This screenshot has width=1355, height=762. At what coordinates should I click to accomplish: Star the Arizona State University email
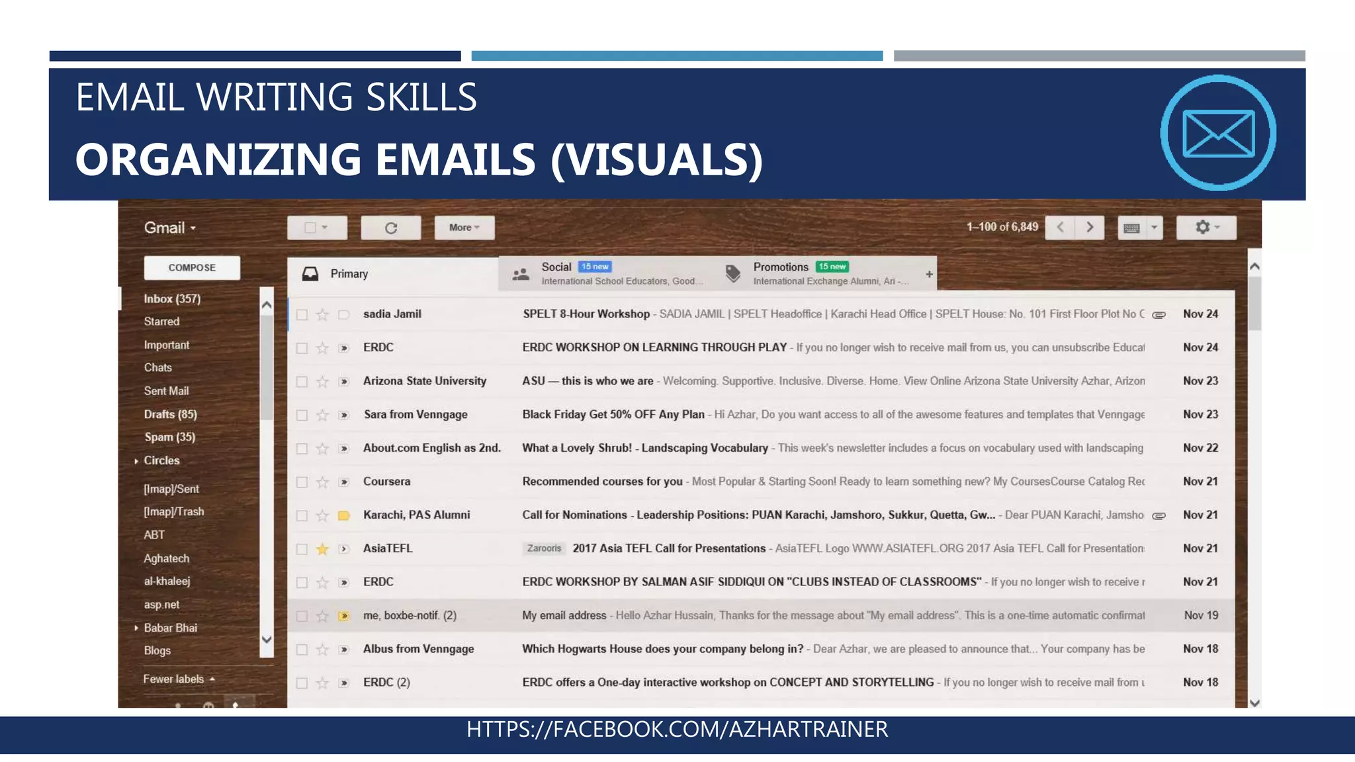point(322,382)
